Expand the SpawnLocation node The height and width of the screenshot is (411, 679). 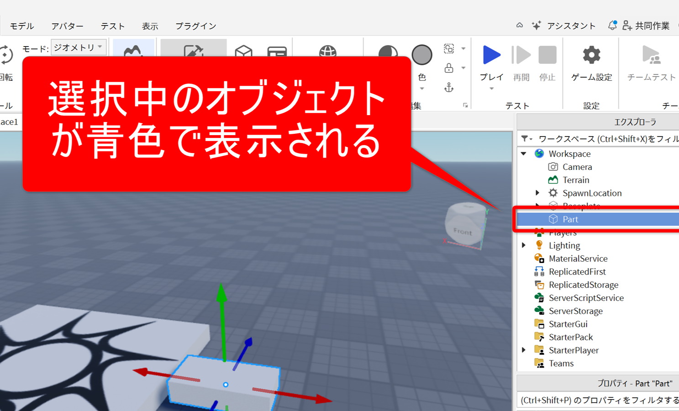pos(537,193)
